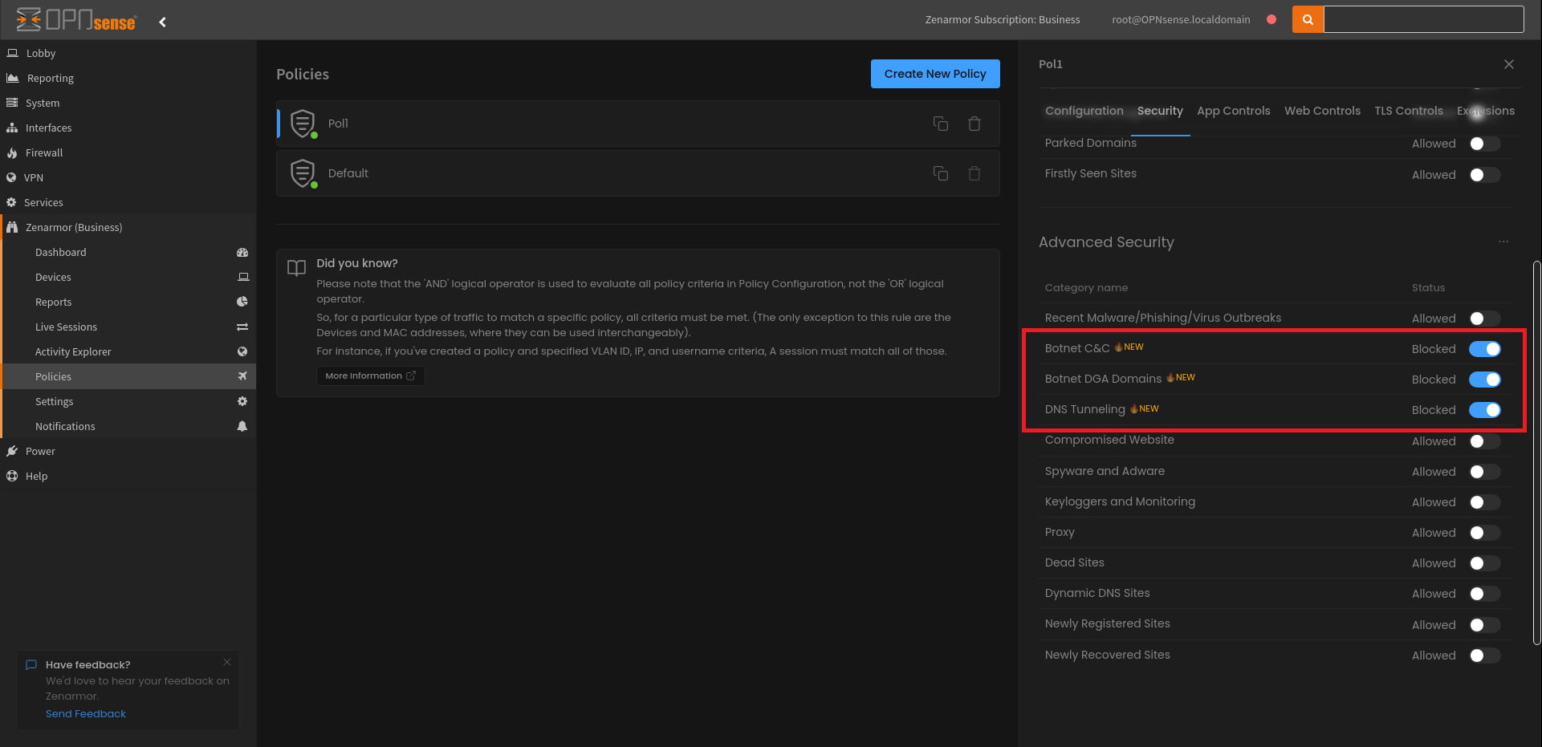This screenshot has width=1542, height=747.
Task: Open the Exclusions tab
Action: 1486,111
